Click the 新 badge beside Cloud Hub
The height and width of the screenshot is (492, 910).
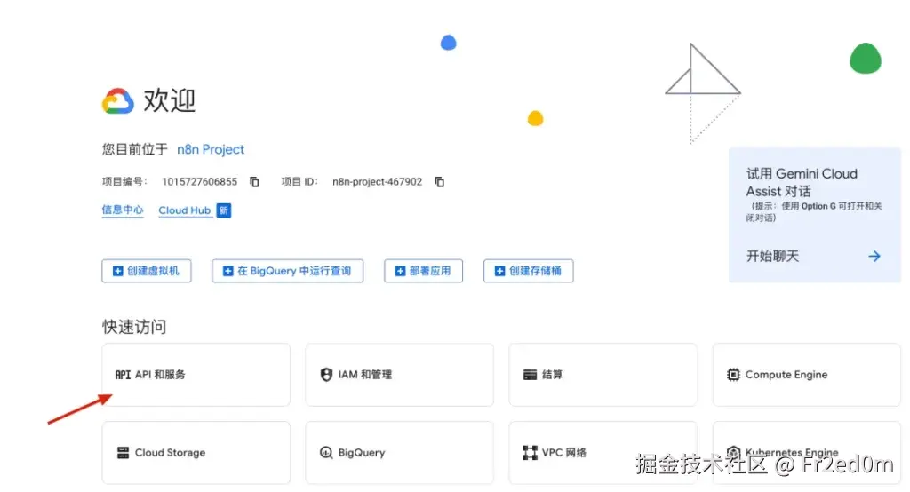coord(223,210)
